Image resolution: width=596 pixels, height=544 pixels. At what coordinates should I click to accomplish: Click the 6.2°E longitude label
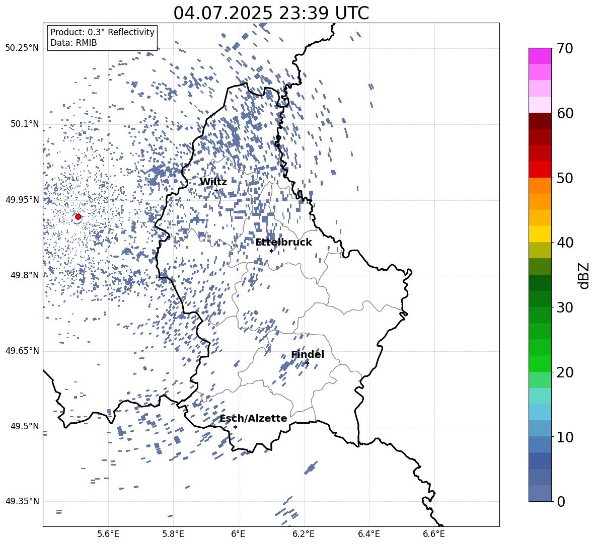pyautogui.click(x=304, y=534)
